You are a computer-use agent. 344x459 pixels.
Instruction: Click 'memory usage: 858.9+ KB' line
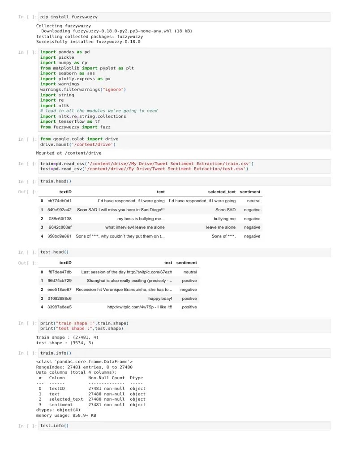tap(66, 416)
